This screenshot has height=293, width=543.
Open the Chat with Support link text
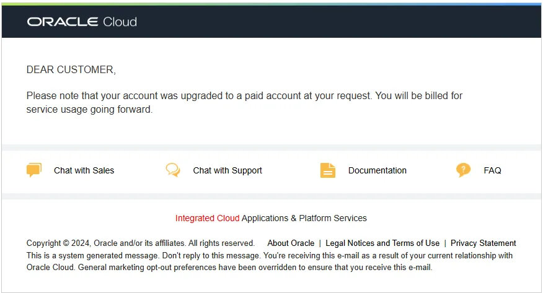227,170
